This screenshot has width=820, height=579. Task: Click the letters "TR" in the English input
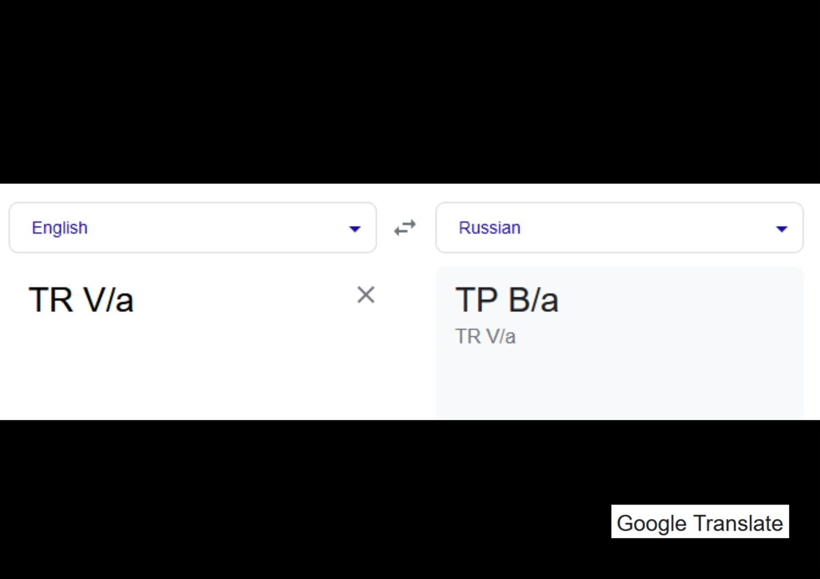pos(51,300)
